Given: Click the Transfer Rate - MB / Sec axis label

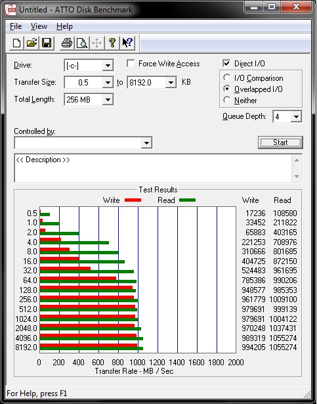Looking at the screenshot, I should [134, 371].
